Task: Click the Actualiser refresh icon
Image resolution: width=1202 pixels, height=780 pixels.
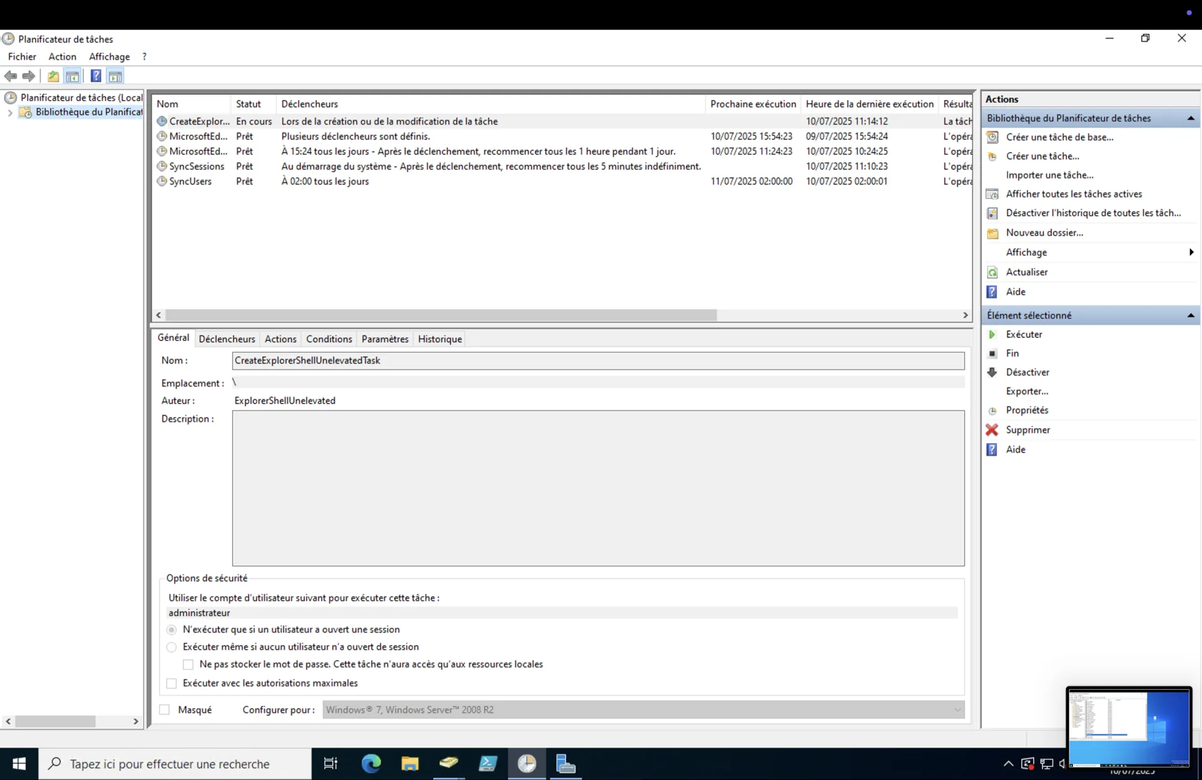Action: [992, 272]
